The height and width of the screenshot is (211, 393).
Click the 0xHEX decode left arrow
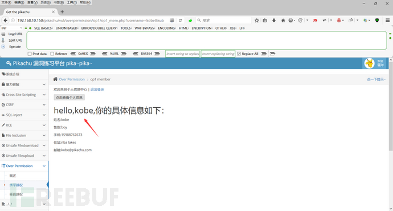point(73,54)
